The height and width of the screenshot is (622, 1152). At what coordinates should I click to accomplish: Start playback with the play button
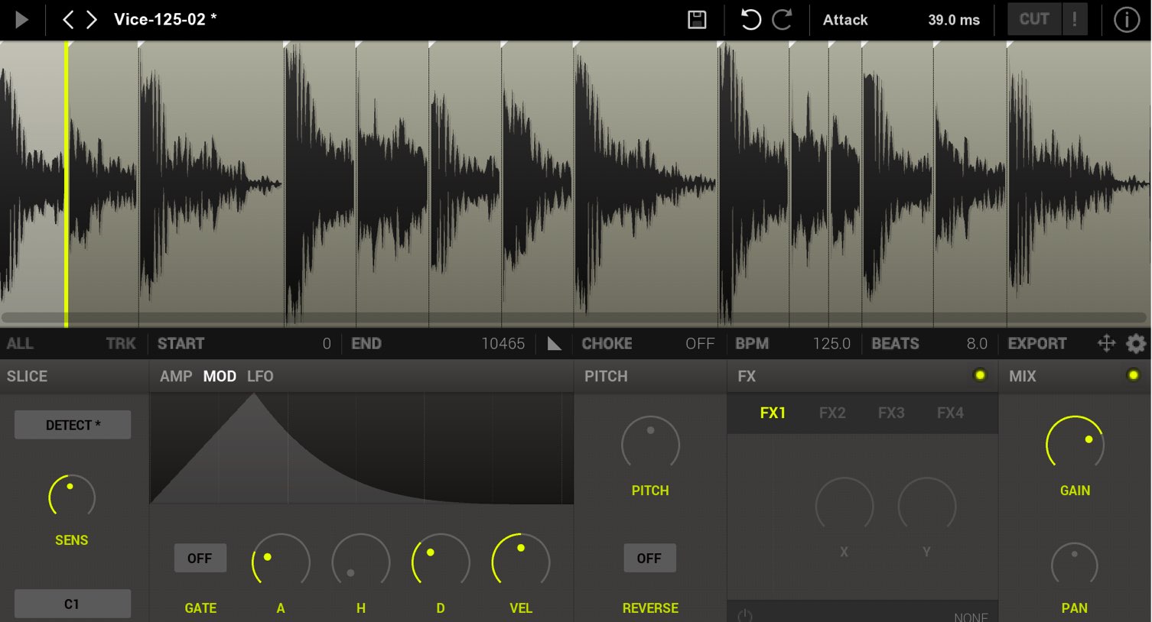coord(21,20)
